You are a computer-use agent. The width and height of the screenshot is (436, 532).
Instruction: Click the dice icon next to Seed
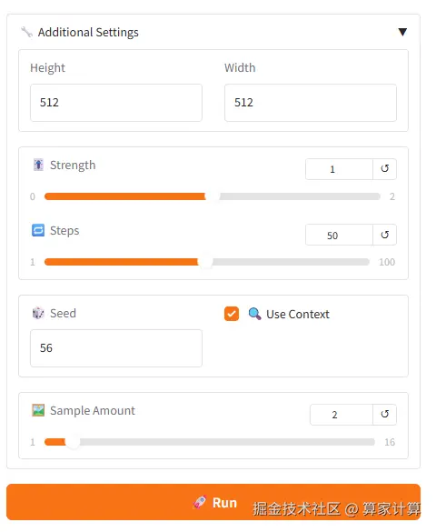(x=38, y=313)
